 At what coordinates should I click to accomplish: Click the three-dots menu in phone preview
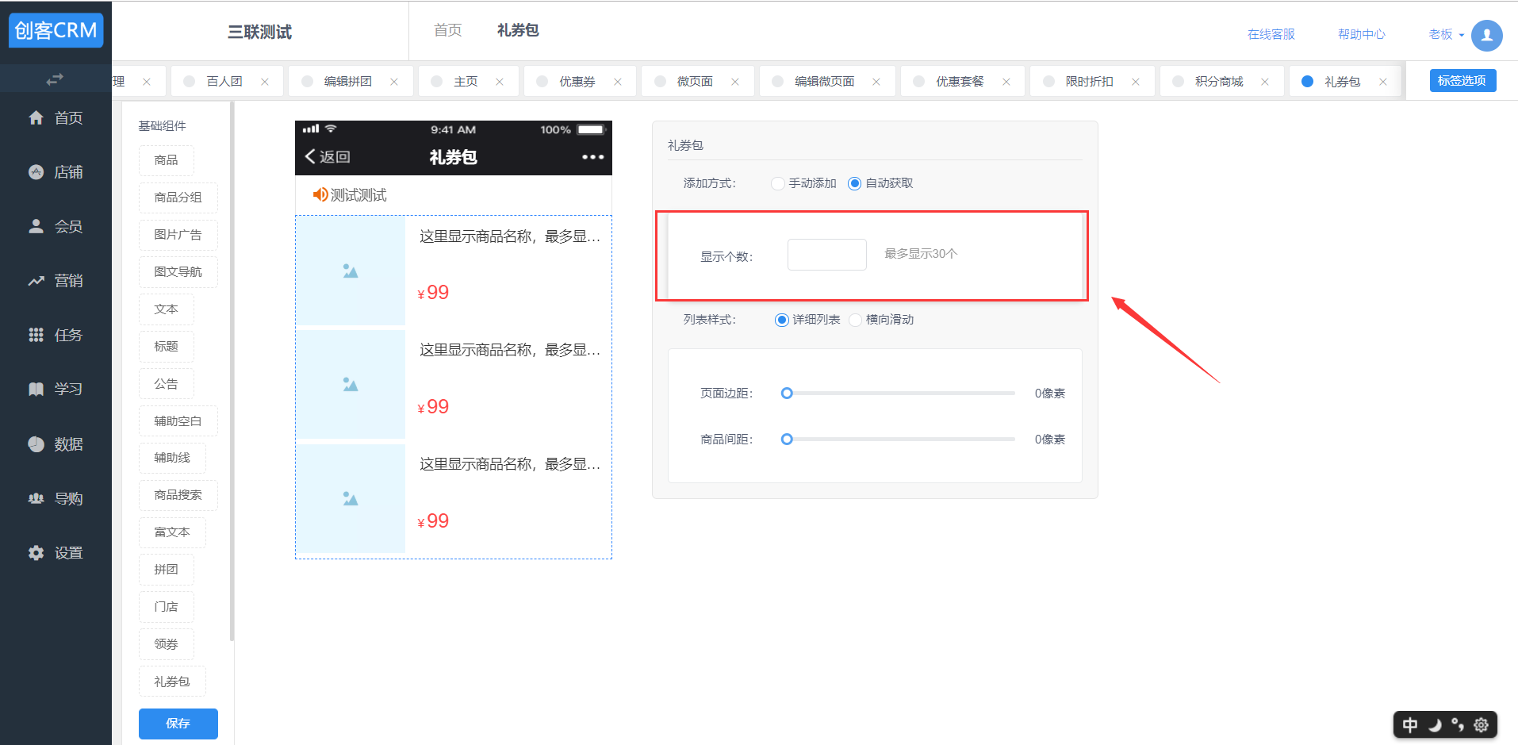click(592, 157)
